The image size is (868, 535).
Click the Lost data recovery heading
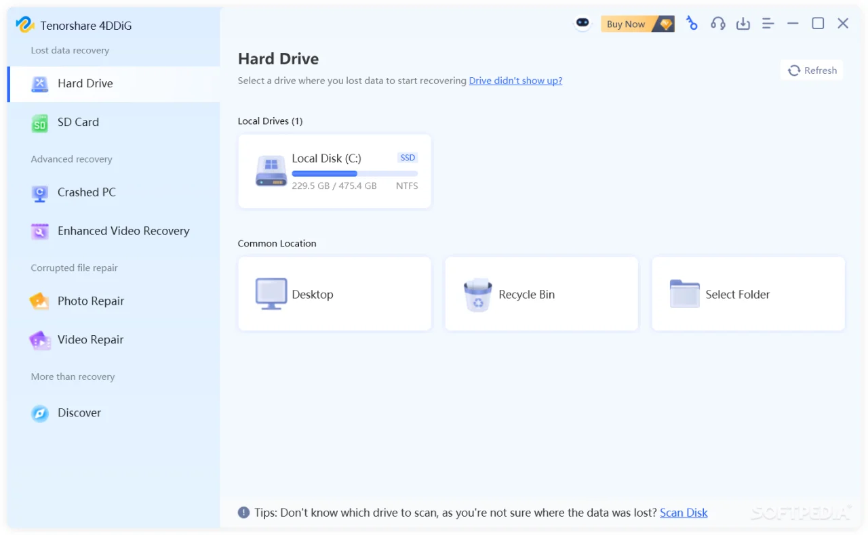pyautogui.click(x=70, y=51)
